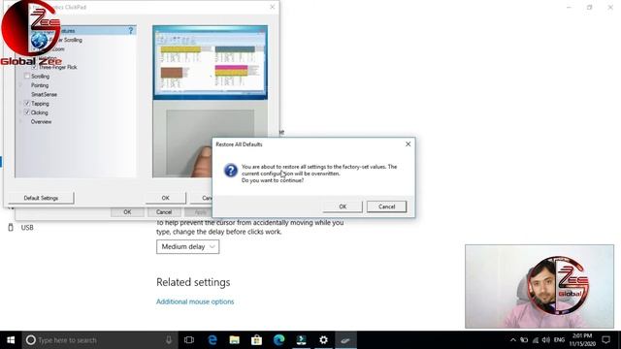Show hidden system tray icons

click(x=513, y=340)
